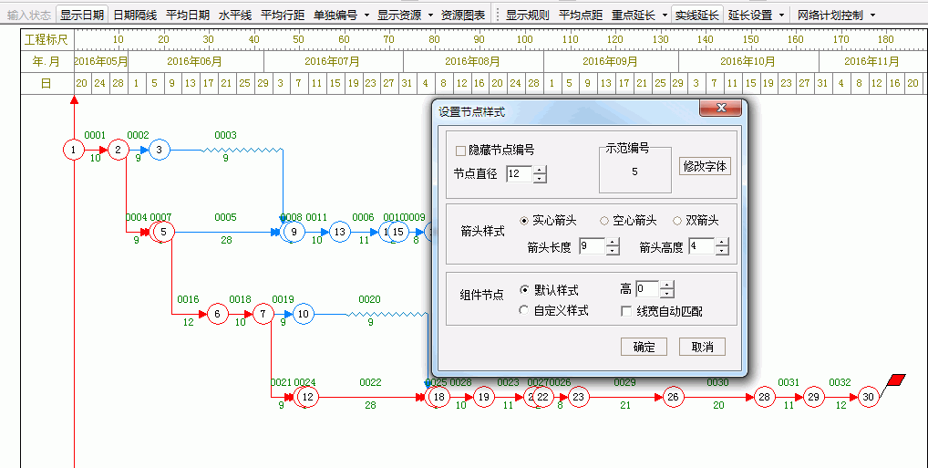Image resolution: width=928 pixels, height=468 pixels.
Task: Click the 节点直径 input field
Action: click(x=520, y=173)
